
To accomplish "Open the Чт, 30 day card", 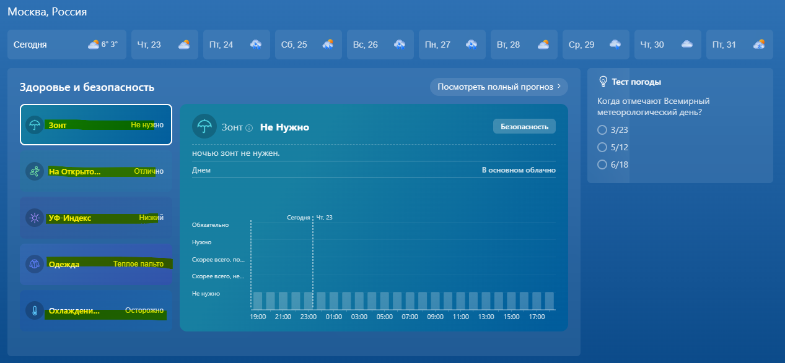I will [668, 45].
